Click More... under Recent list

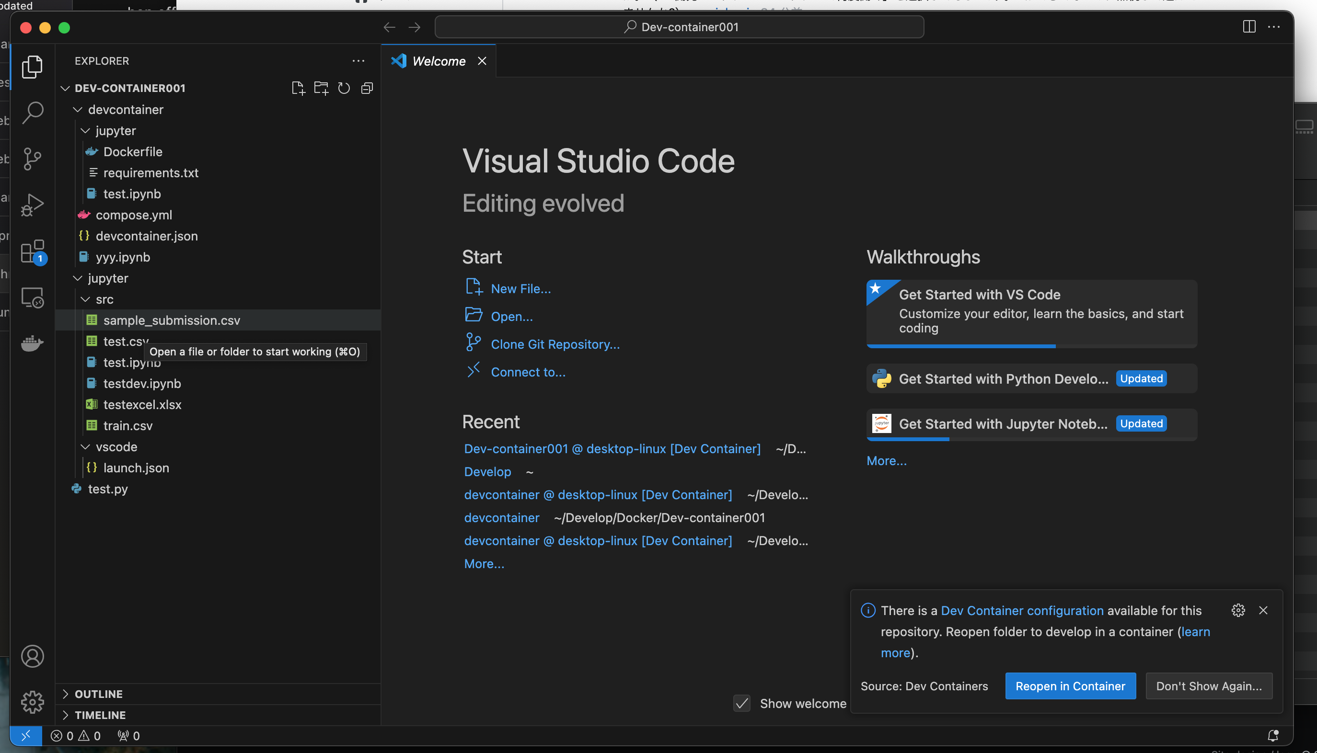pos(484,564)
